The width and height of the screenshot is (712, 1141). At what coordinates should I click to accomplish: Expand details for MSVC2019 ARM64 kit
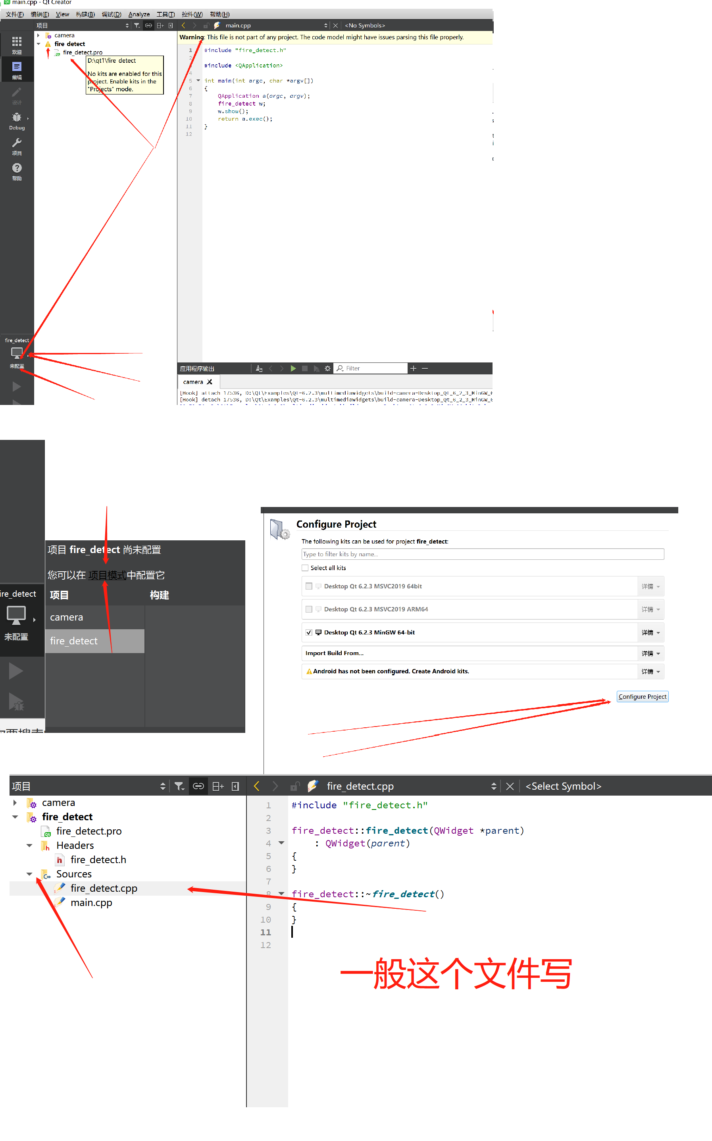650,609
